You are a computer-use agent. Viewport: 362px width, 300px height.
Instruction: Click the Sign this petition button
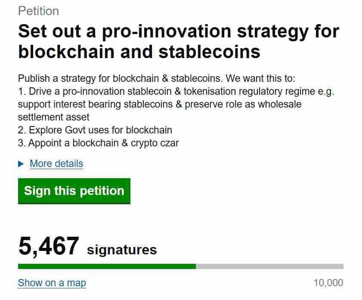[x=74, y=191]
